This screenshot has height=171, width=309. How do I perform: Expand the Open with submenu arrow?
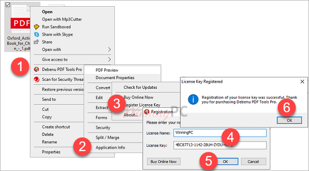(109, 49)
